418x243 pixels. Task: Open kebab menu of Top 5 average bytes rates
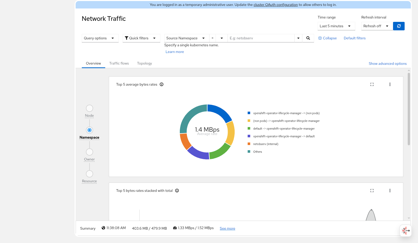pos(390,84)
